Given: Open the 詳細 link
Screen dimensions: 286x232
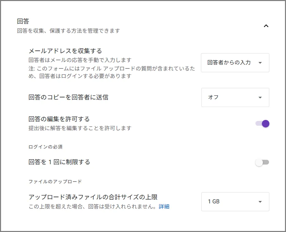Looking at the screenshot, I should coord(164,206).
